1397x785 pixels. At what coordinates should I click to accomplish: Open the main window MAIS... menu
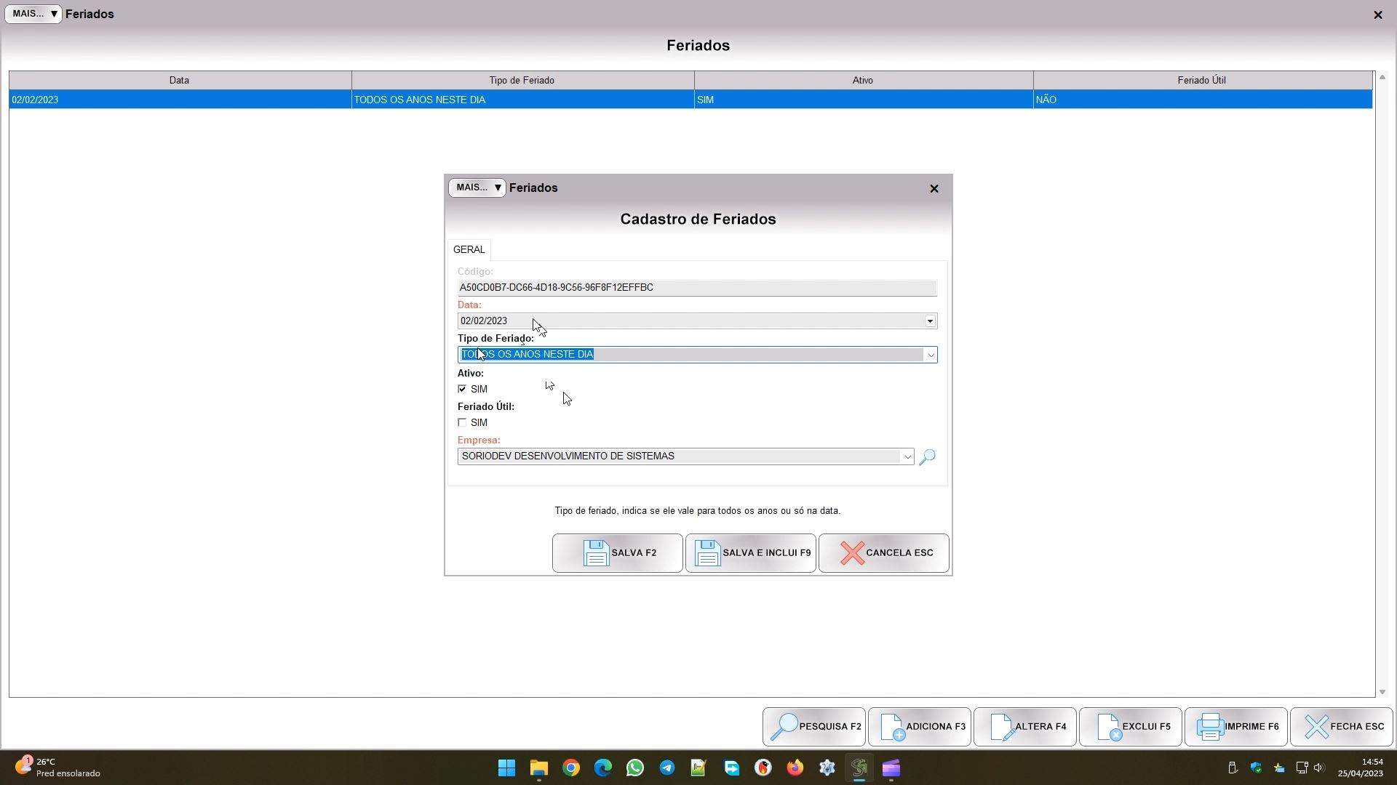click(33, 14)
